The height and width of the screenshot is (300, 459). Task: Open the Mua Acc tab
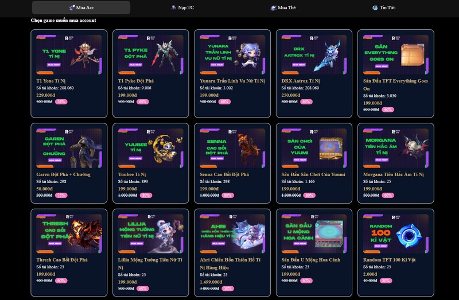click(x=81, y=7)
